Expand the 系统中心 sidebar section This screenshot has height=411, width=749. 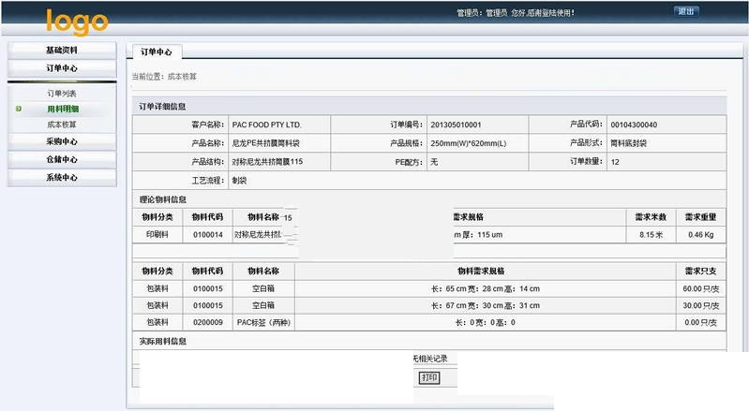point(62,177)
